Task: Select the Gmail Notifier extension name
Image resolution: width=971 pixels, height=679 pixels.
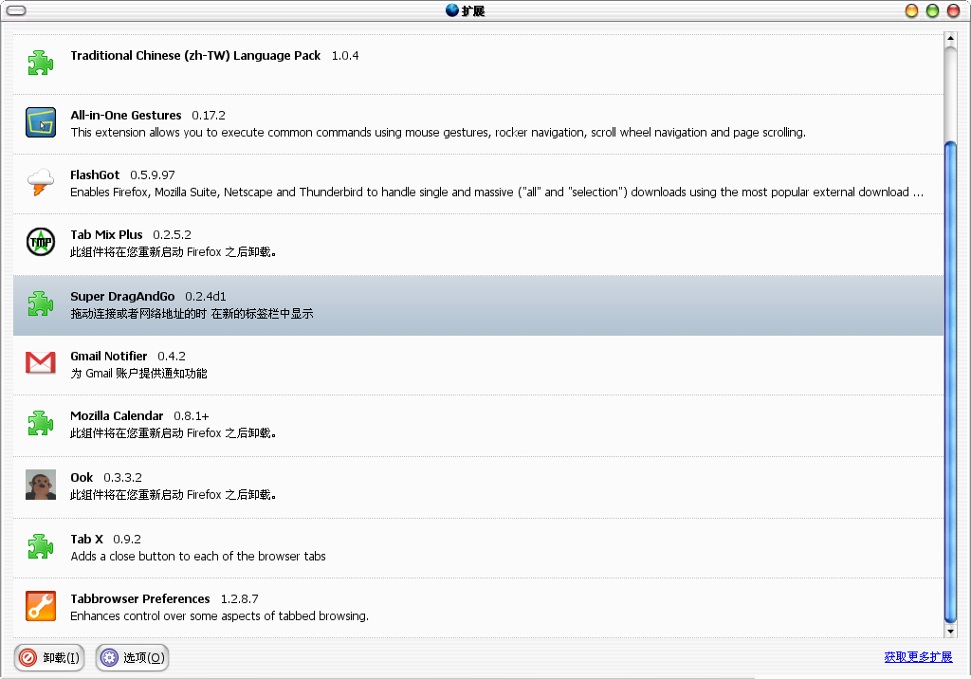Action: 109,357
